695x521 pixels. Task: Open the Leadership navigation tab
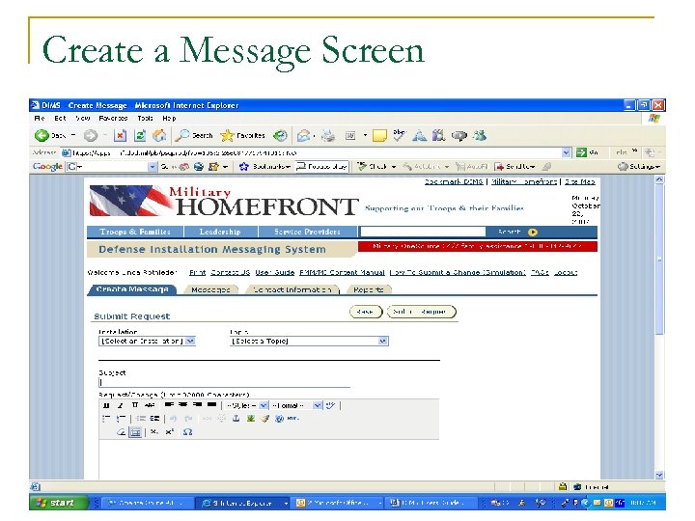coord(220,232)
